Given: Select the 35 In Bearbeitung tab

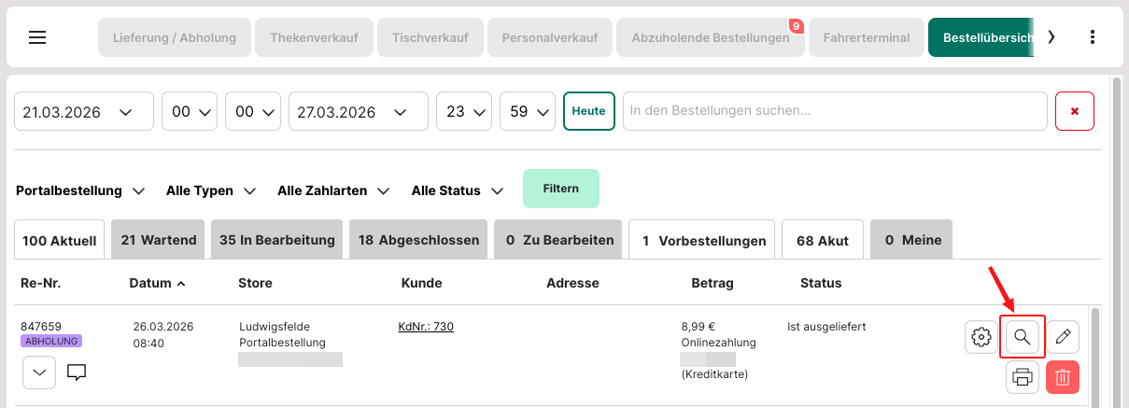Looking at the screenshot, I should click(x=276, y=240).
